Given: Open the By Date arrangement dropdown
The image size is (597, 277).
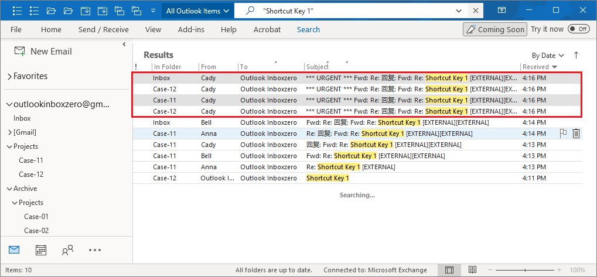Looking at the screenshot, I should click(x=548, y=56).
